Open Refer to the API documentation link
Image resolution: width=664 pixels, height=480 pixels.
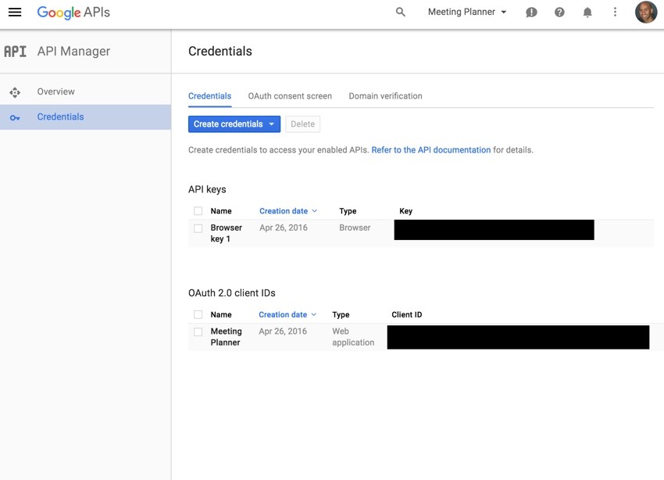pyautogui.click(x=431, y=150)
